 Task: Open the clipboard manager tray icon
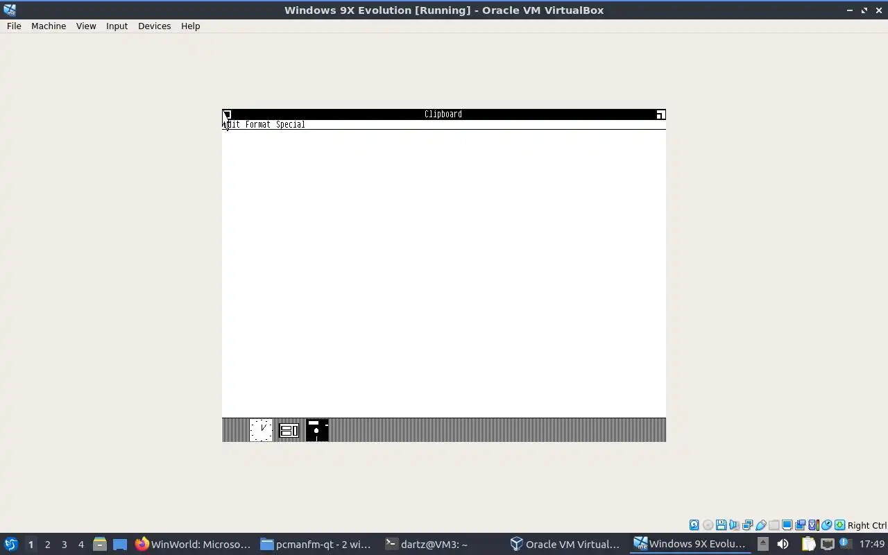(x=808, y=544)
